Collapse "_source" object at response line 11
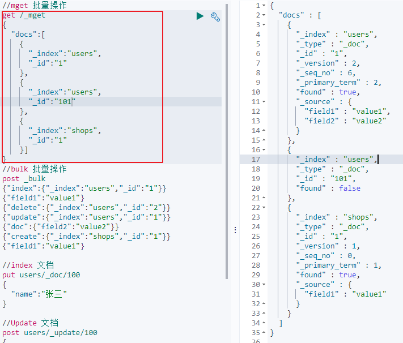The height and width of the screenshot is (343, 403). pyautogui.click(x=264, y=102)
